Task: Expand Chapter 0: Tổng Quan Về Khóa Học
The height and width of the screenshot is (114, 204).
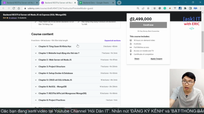Action: 76,47
